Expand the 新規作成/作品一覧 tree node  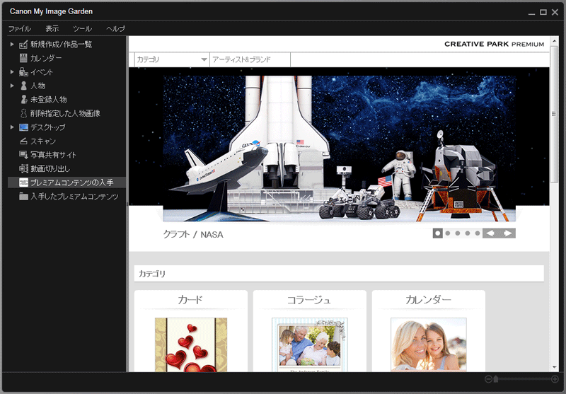click(x=12, y=45)
